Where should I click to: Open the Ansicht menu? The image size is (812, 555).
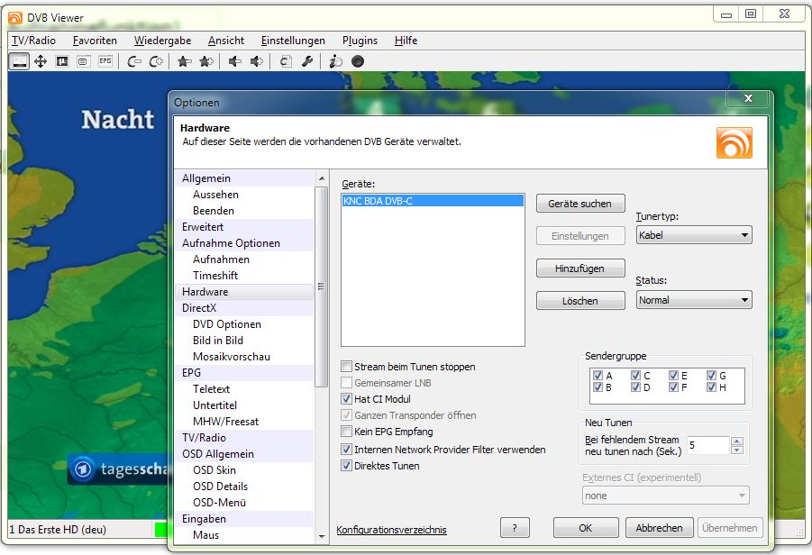[x=226, y=41]
